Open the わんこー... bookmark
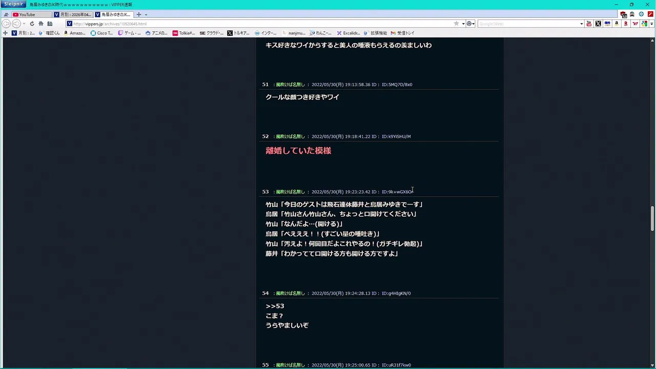Image resolution: width=656 pixels, height=369 pixels. (321, 33)
